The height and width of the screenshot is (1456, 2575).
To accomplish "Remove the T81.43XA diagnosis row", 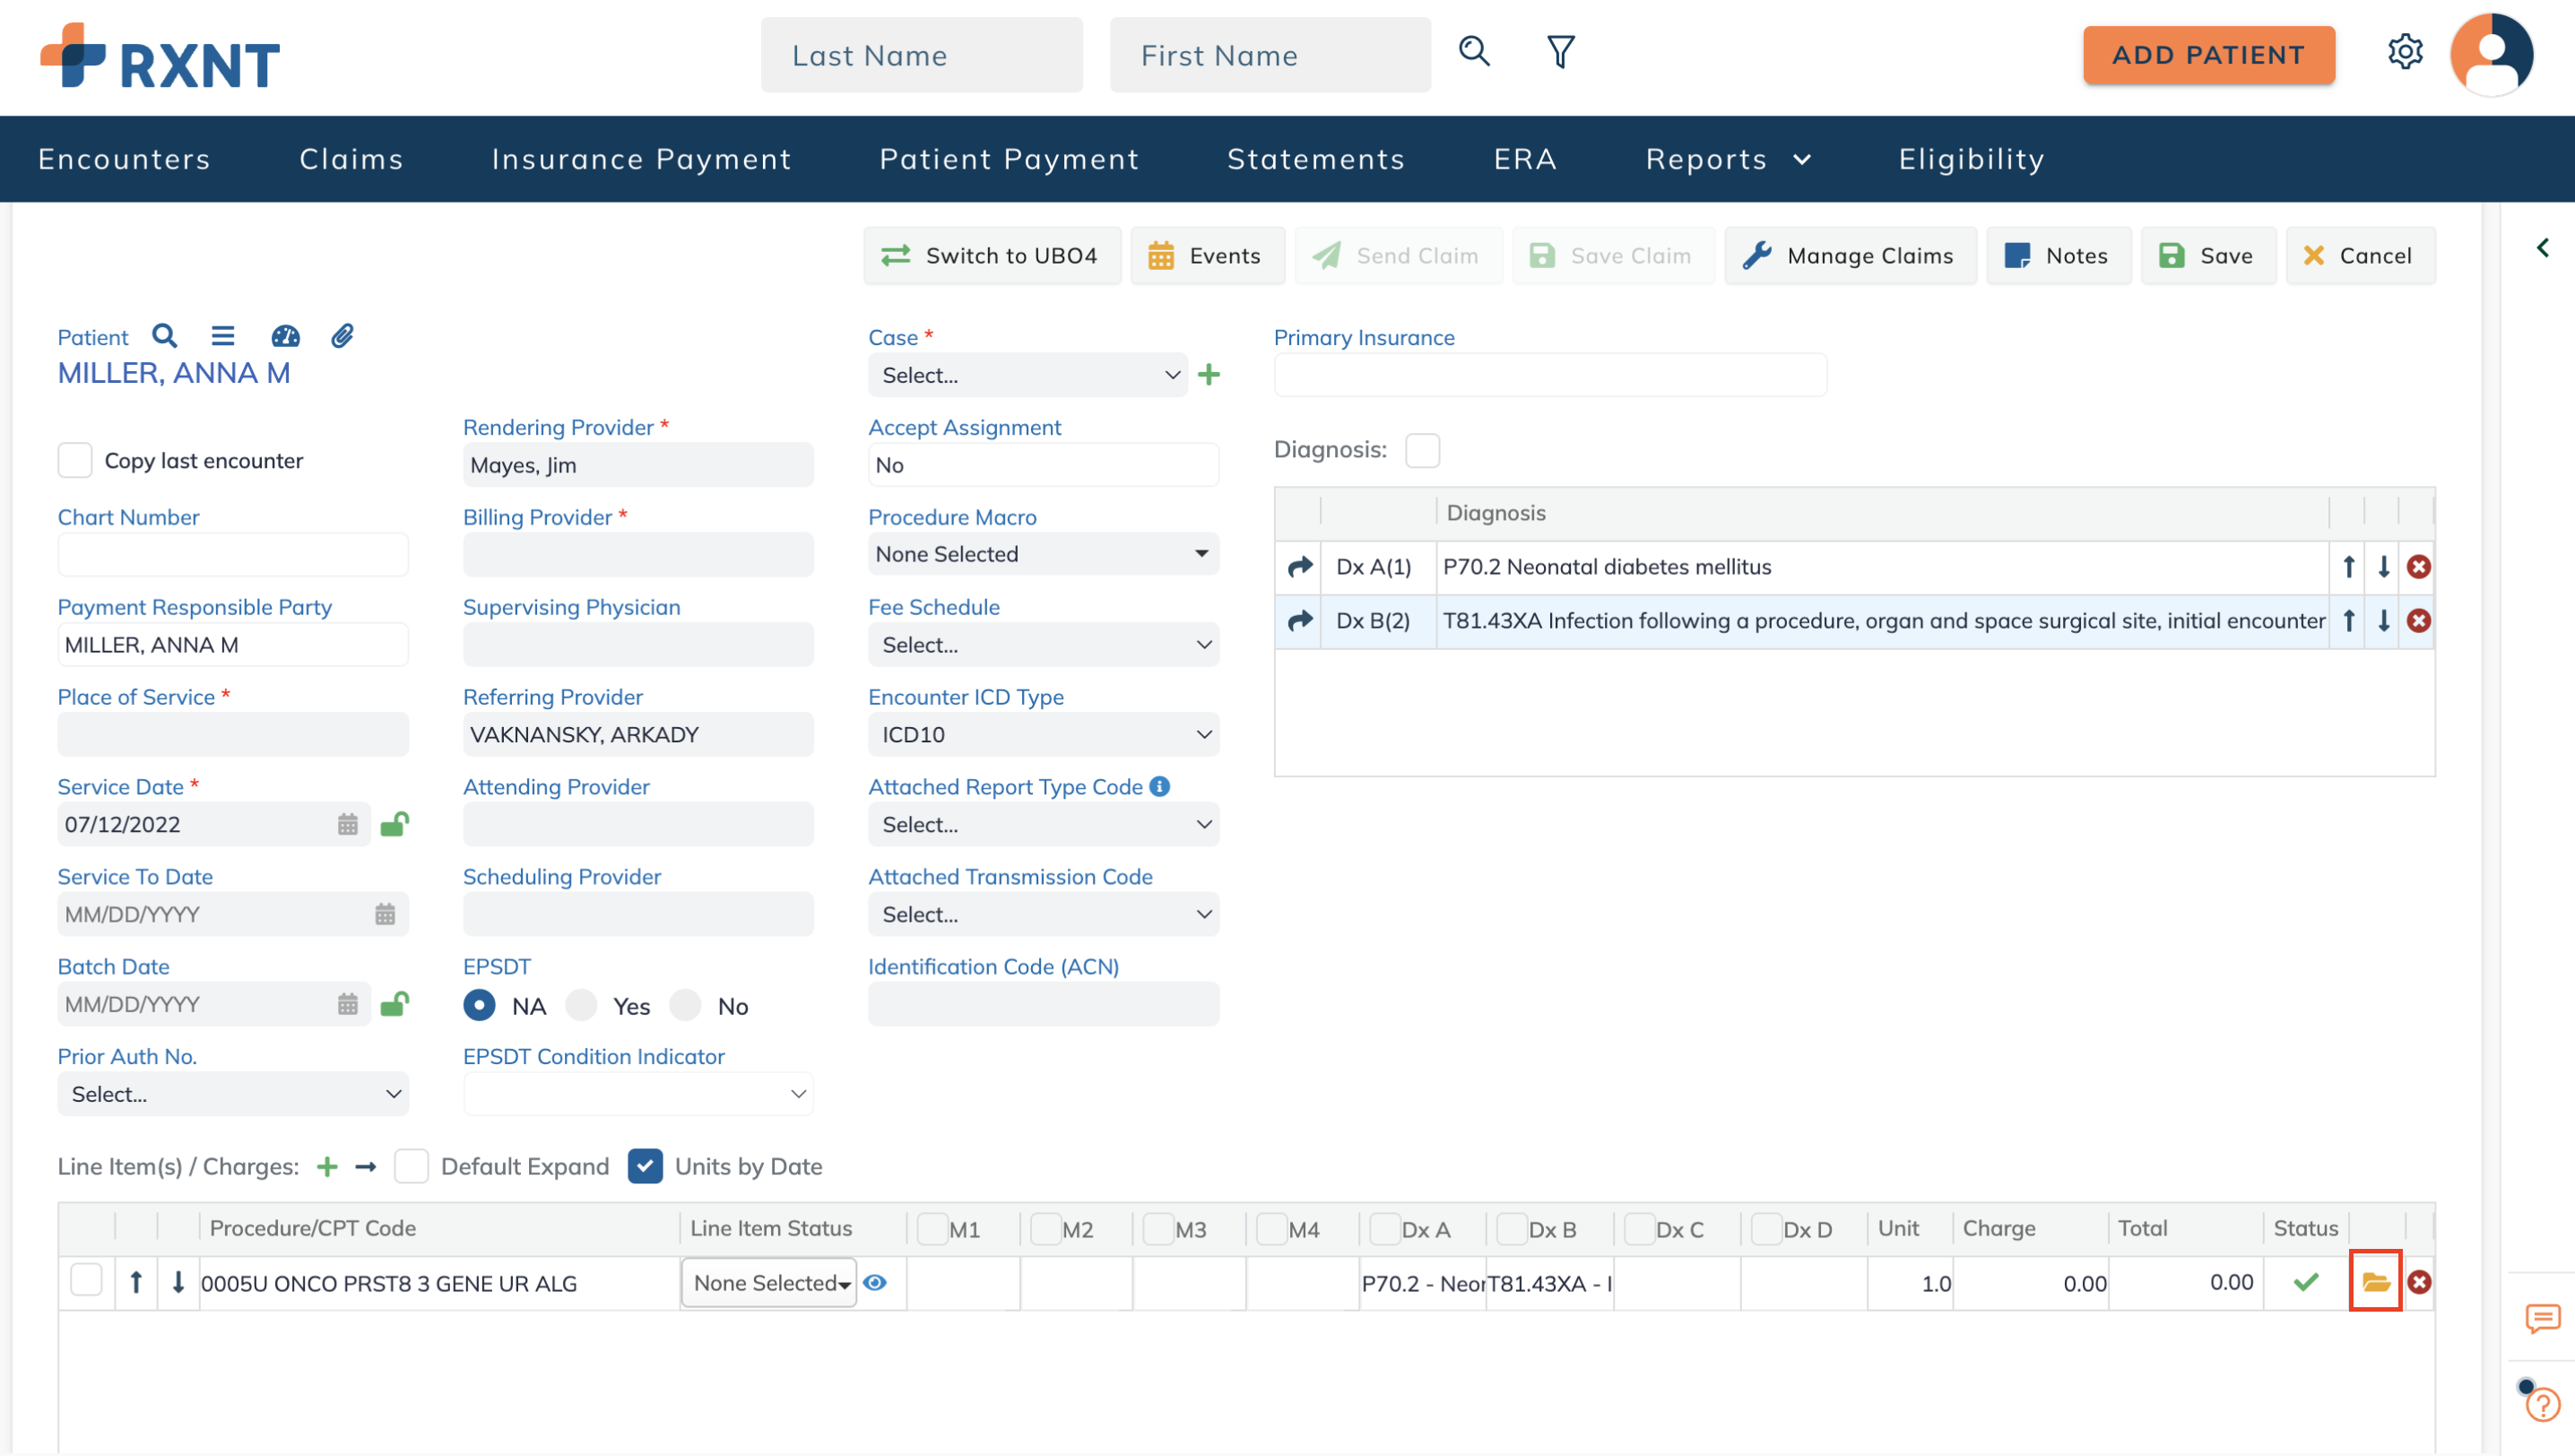I will (x=2418, y=621).
